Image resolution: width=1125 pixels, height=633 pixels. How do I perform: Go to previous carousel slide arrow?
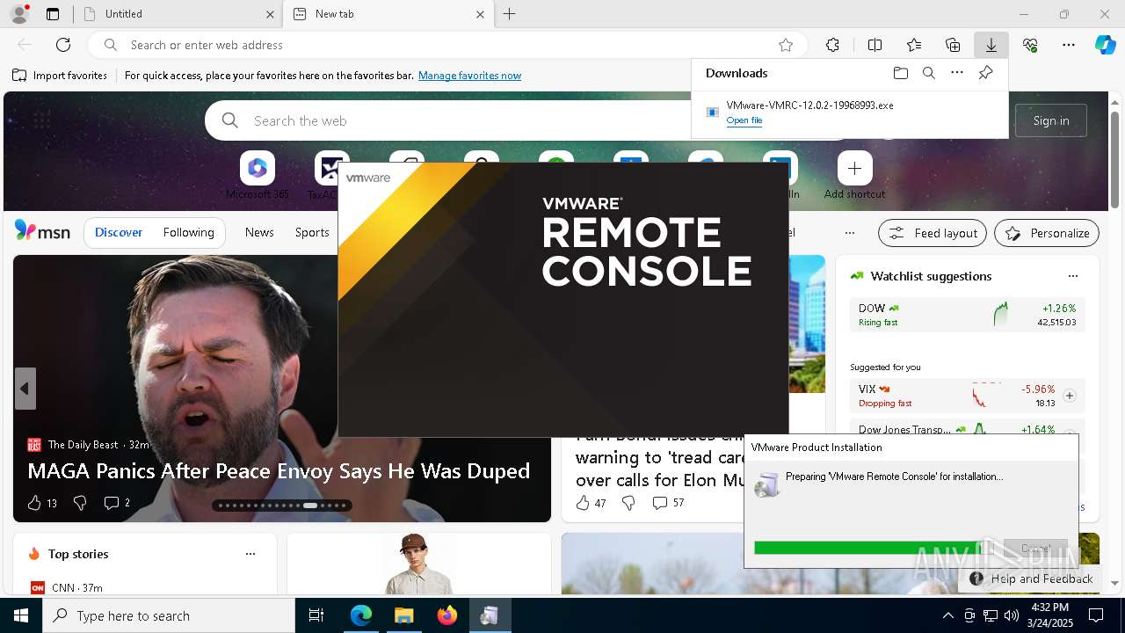[x=25, y=389]
